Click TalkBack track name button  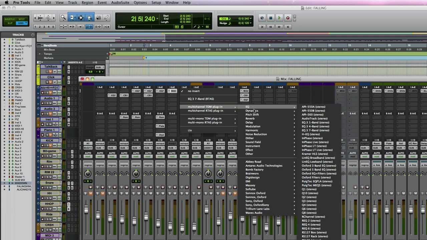pyautogui.click(x=51, y=67)
